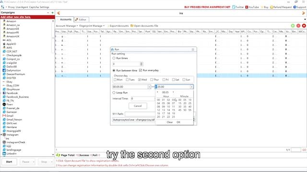This screenshot has width=307, height=172.
Task: Click Open Accounts File toolbar item
Action: click(x=144, y=26)
